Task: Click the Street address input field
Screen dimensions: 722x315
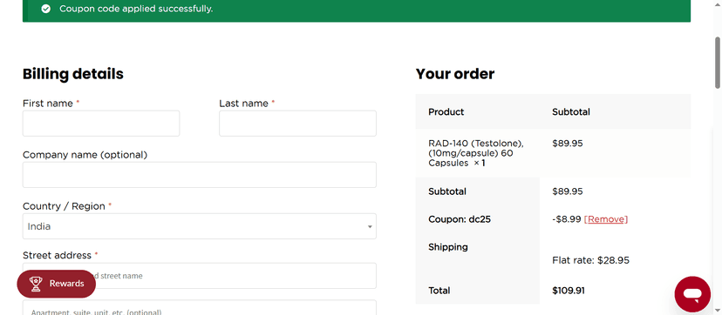Action: [x=200, y=276]
